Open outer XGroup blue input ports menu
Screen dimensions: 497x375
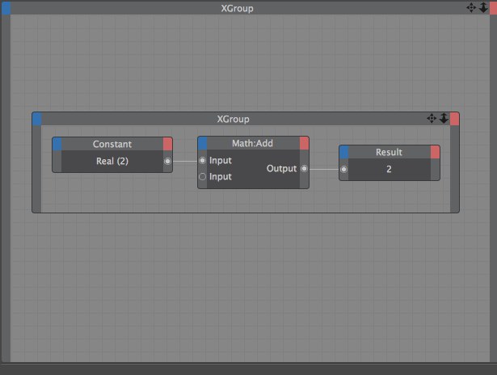6,8
